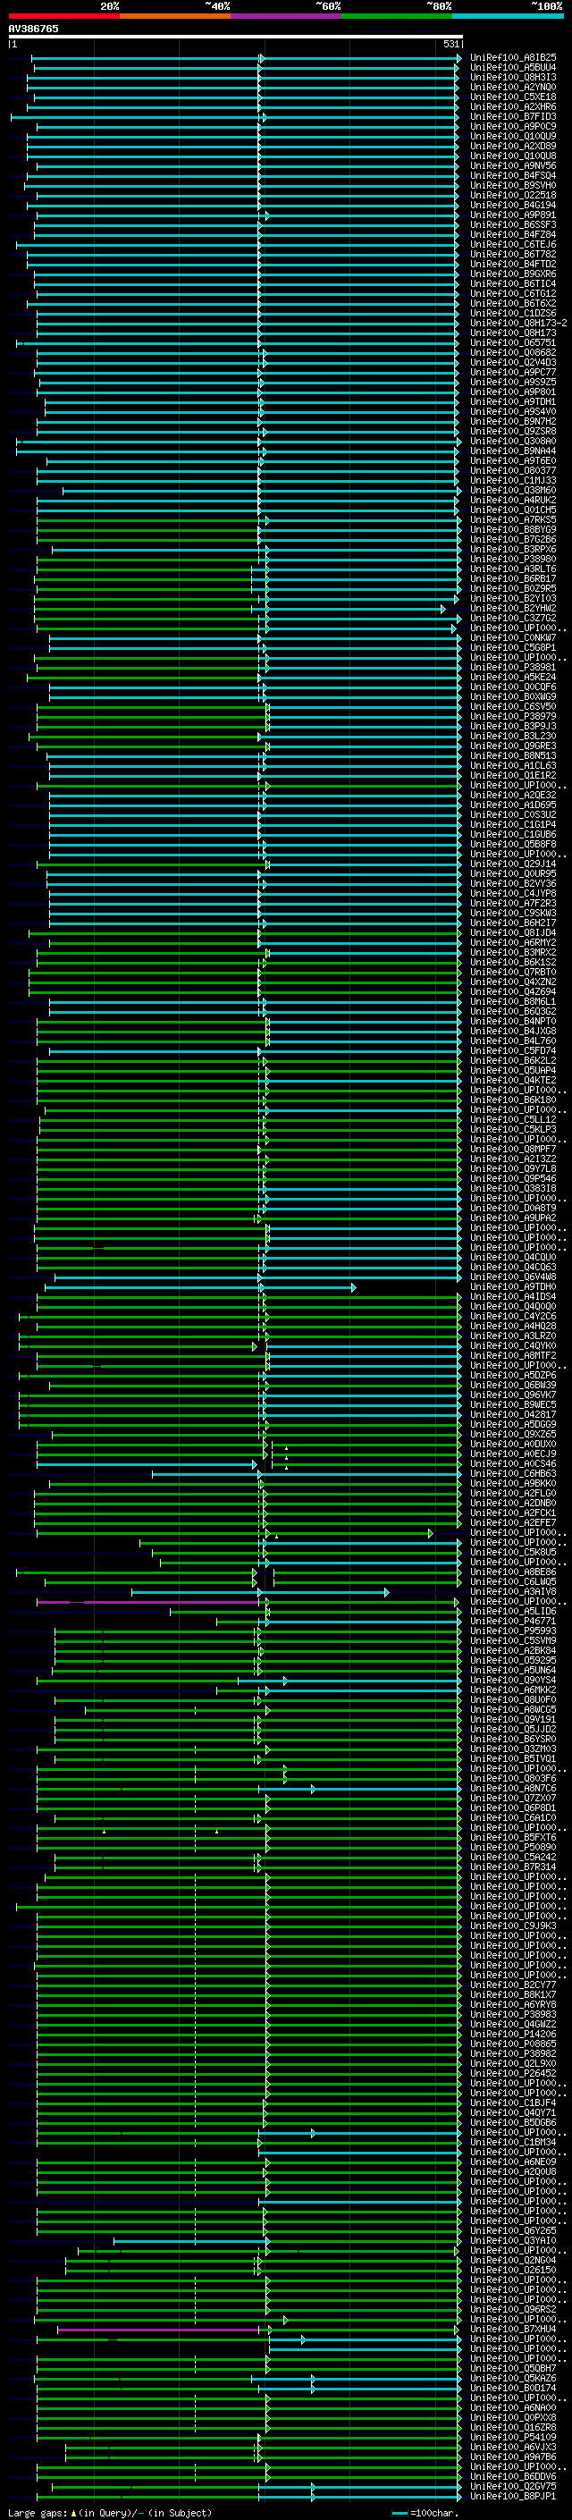The image size is (572, 2520).
Task: Select the label UniRef100_C1DZS6
Action: tap(513, 313)
